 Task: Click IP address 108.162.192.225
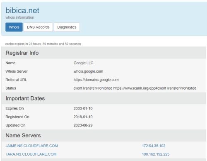coord(156,154)
